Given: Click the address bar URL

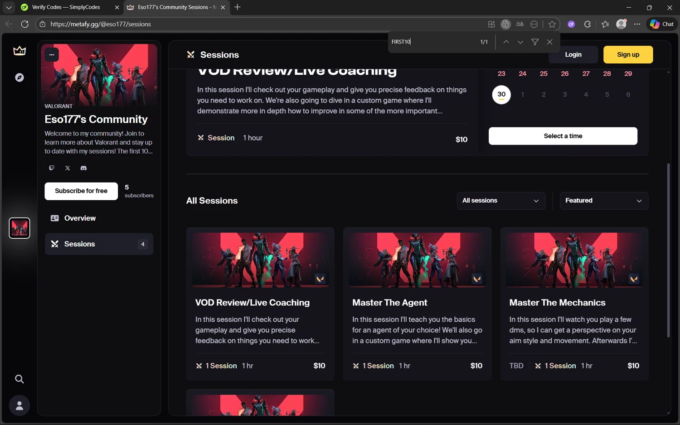Looking at the screenshot, I should click(101, 24).
